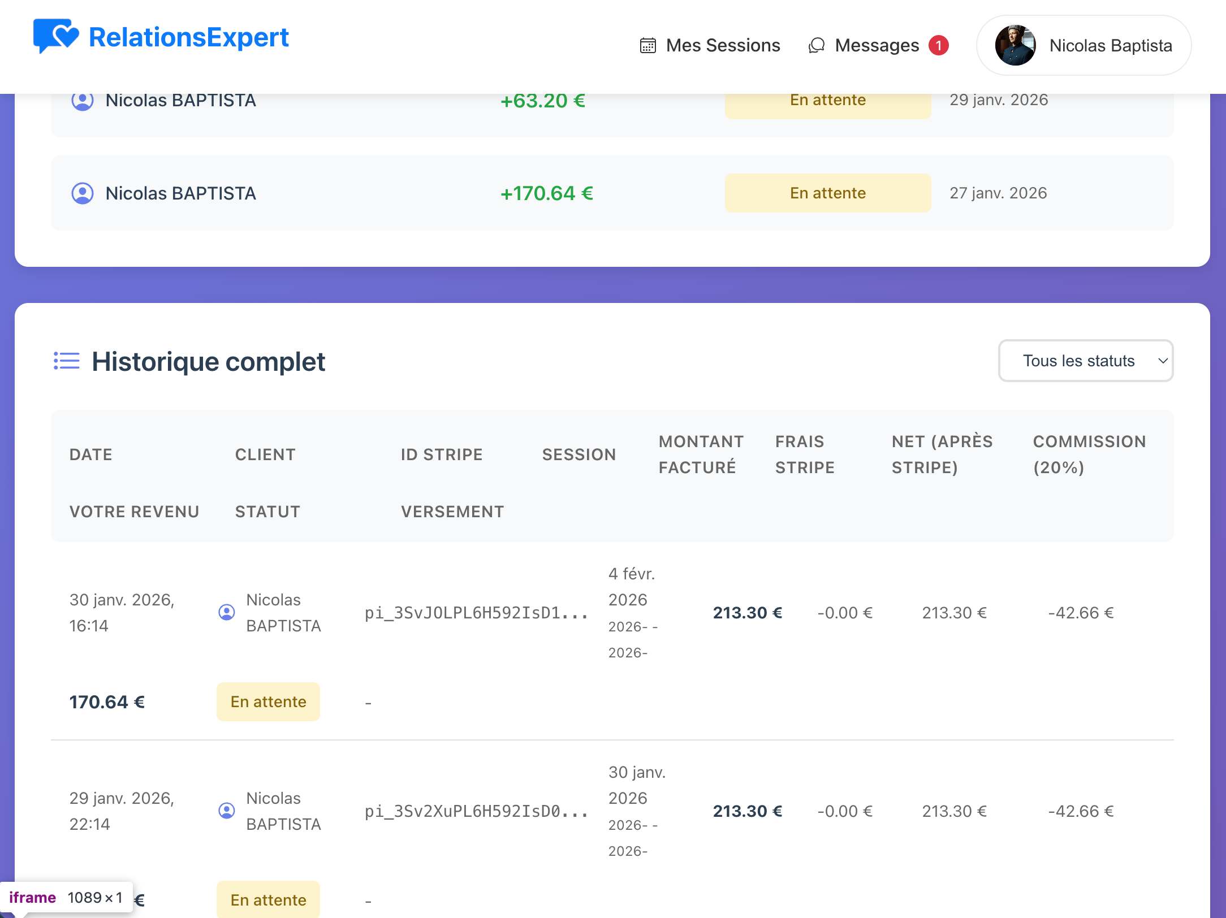
Task: Open Nicolas Baptista's profile photo in the header
Action: pos(1016,45)
